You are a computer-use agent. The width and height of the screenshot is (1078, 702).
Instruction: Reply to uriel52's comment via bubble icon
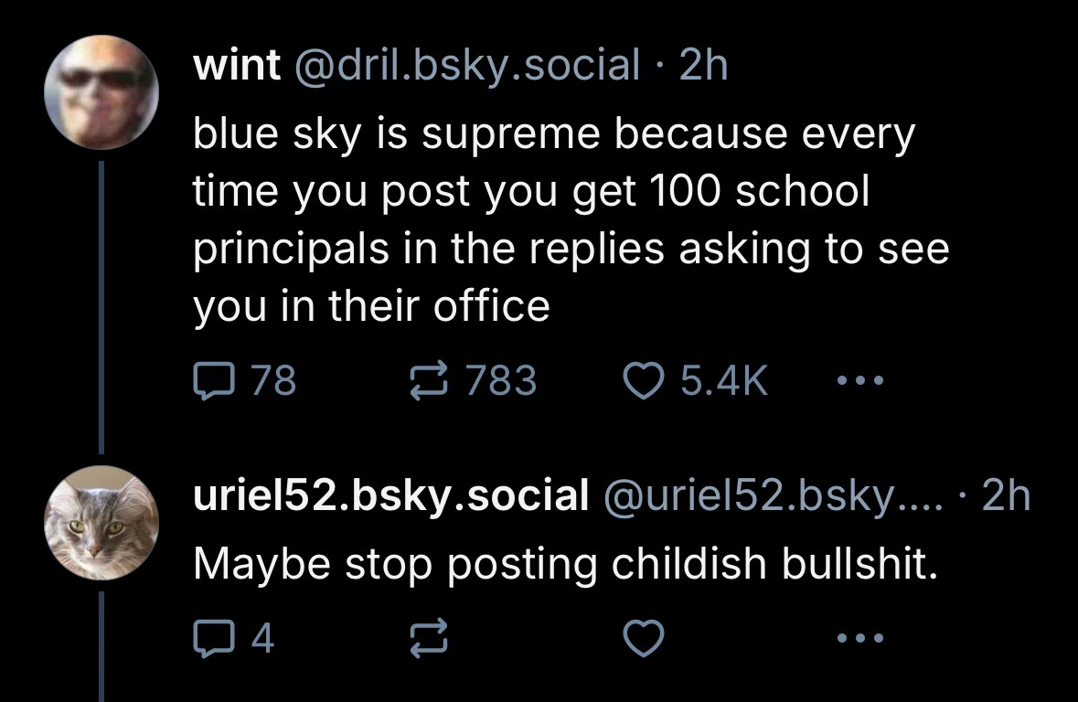(215, 639)
